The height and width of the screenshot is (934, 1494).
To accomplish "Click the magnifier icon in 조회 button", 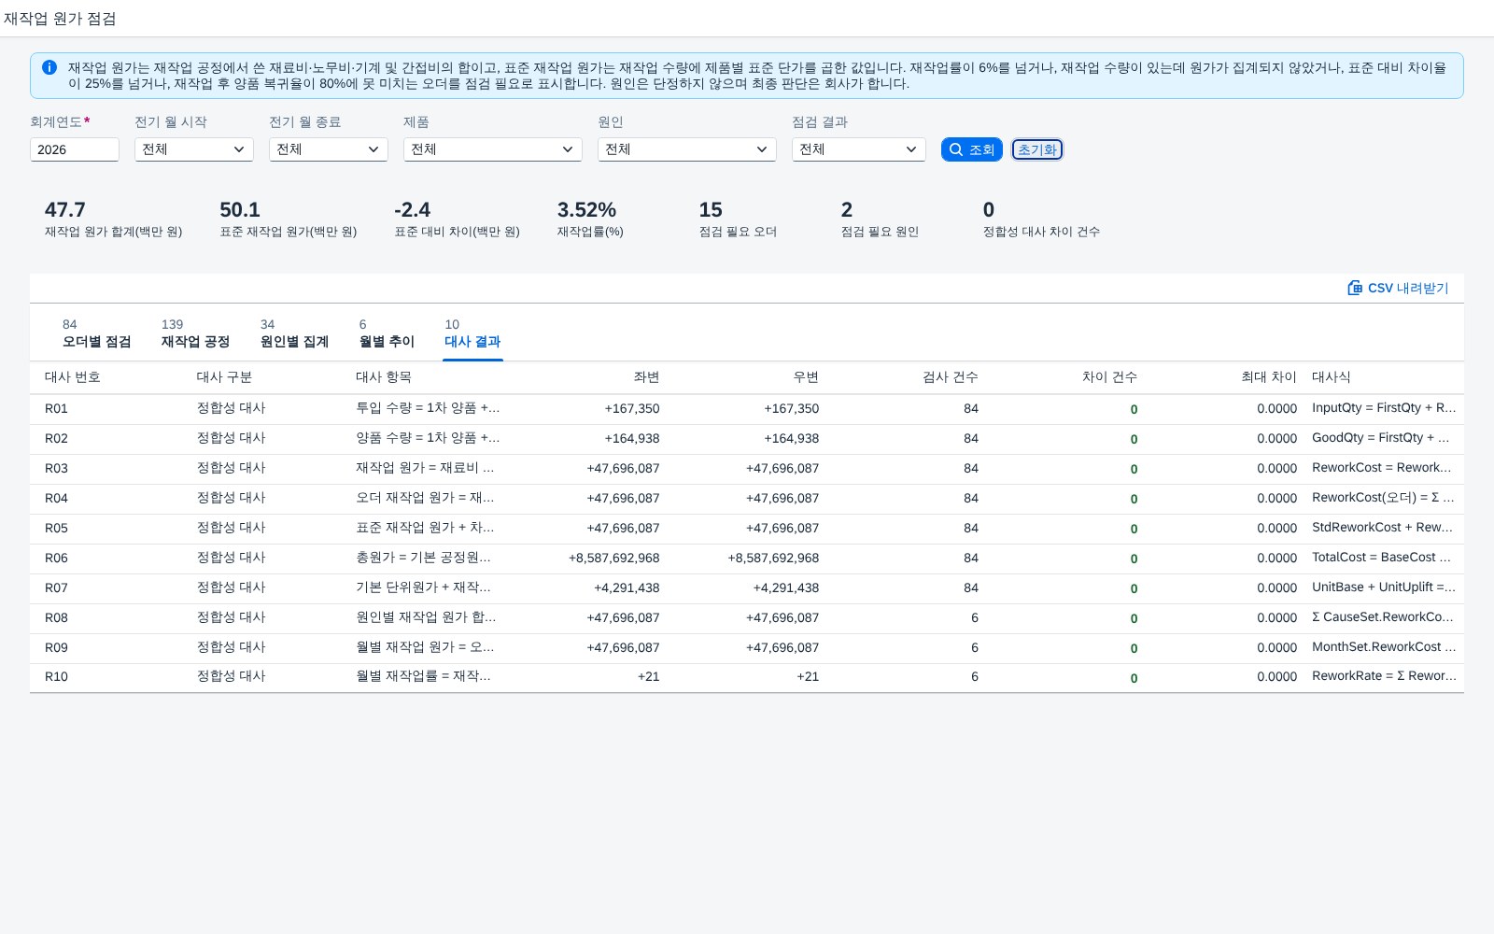I will 956,149.
